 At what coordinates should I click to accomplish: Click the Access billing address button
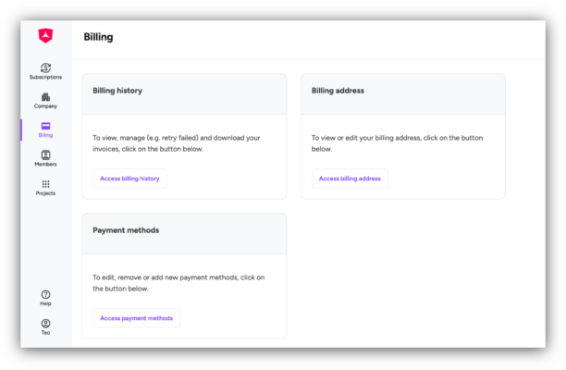click(x=350, y=179)
